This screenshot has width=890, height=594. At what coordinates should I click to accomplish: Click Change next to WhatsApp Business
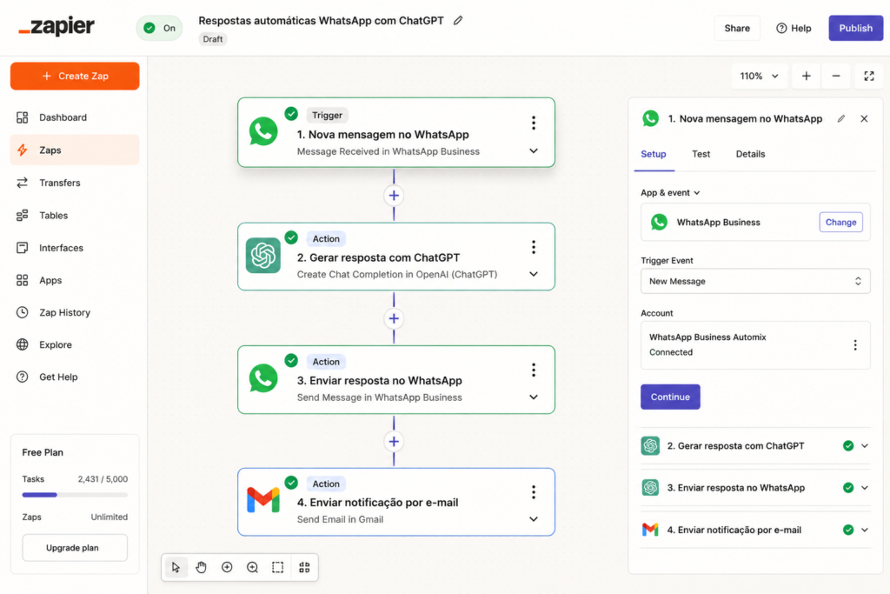point(840,222)
